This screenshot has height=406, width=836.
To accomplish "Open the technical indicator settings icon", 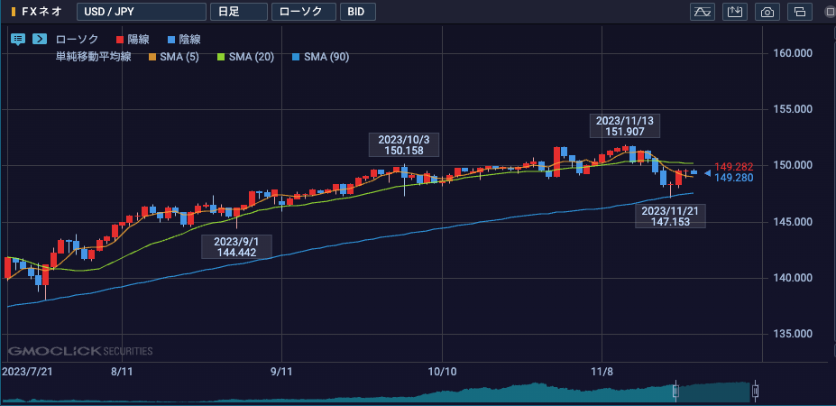I will [x=702, y=12].
